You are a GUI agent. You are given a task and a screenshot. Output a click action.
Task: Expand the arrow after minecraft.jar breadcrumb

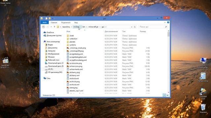coord(100,27)
